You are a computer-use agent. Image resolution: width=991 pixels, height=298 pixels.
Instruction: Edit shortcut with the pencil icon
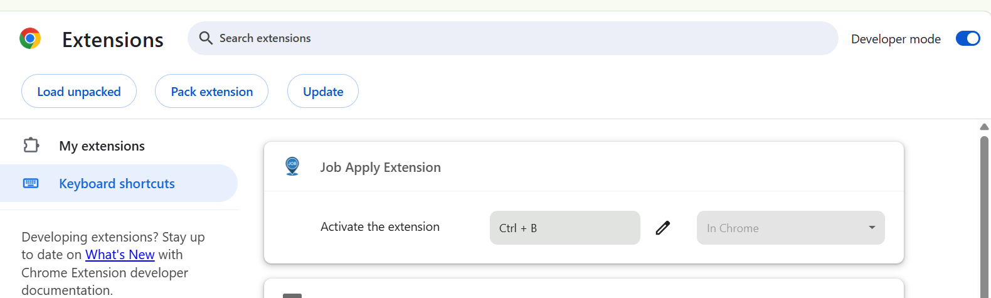point(663,228)
